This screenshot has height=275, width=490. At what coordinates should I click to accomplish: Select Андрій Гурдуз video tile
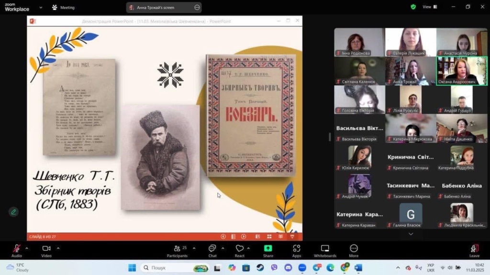coord(462,99)
